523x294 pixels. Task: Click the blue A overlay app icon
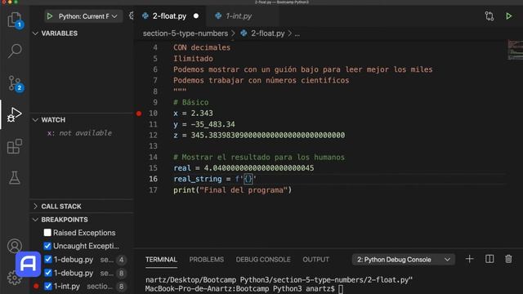pyautogui.click(x=28, y=265)
